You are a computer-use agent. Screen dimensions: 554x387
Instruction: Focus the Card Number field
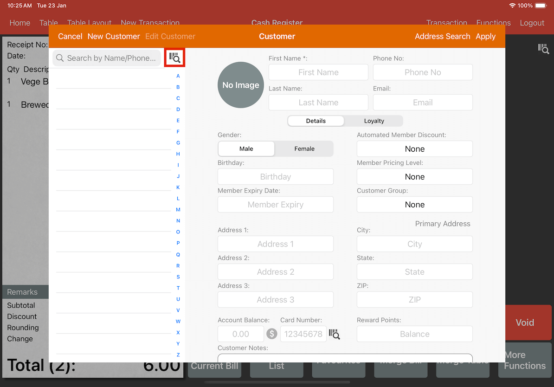(x=303, y=334)
